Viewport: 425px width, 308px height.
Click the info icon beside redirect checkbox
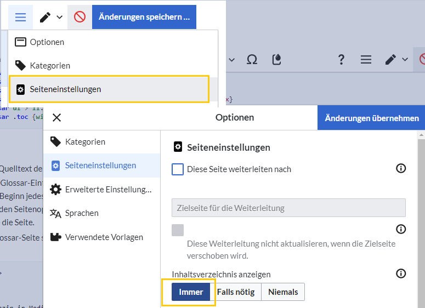point(401,168)
